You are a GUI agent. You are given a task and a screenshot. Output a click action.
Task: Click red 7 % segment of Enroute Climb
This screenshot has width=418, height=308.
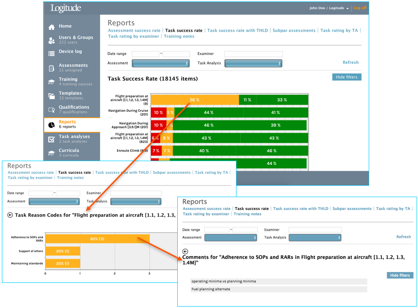[x=156, y=151]
